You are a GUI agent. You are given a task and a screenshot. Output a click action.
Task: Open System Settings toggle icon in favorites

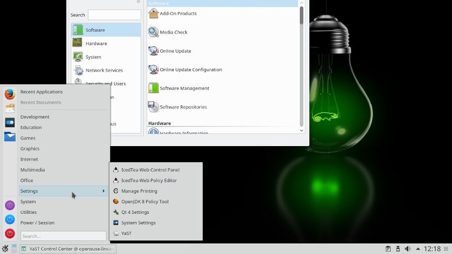(10, 122)
